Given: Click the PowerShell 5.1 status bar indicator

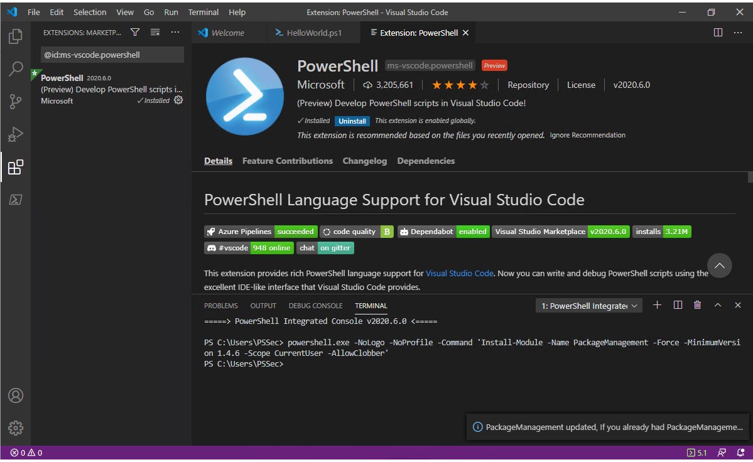Looking at the screenshot, I should [697, 452].
